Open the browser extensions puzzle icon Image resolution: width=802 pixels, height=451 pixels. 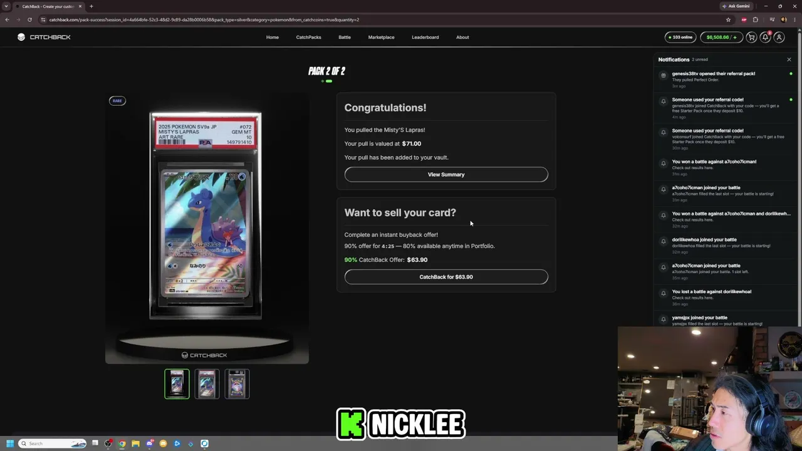tap(756, 19)
